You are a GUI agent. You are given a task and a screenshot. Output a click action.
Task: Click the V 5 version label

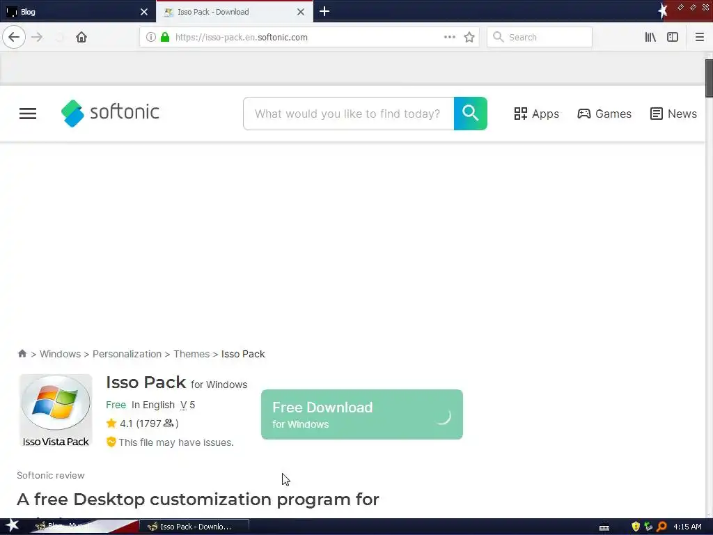tap(188, 405)
